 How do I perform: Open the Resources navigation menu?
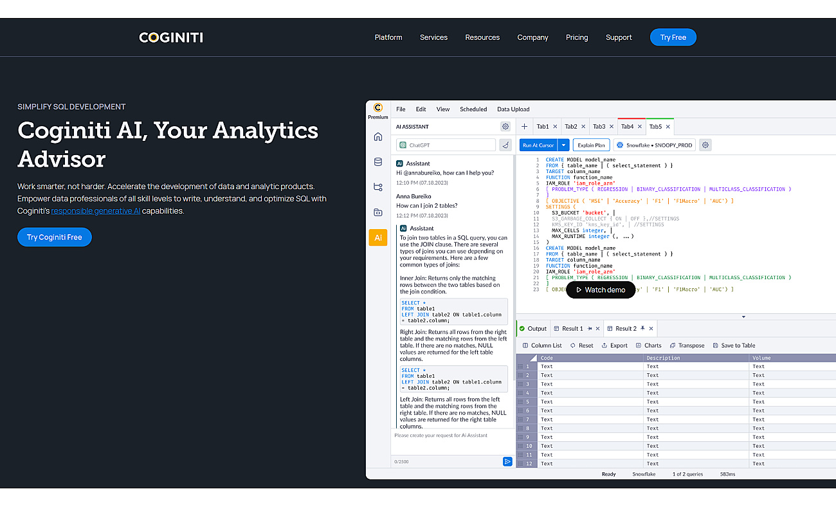[x=482, y=37]
